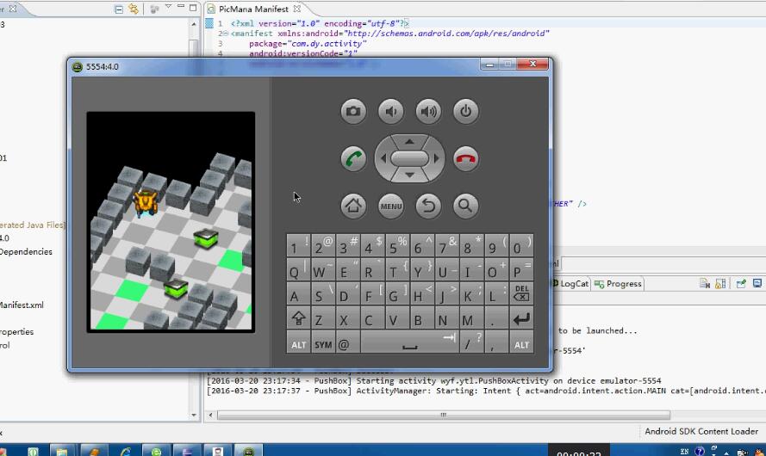Click the return key on emulator keyboard
Screen dimensions: 766x456
click(x=521, y=319)
